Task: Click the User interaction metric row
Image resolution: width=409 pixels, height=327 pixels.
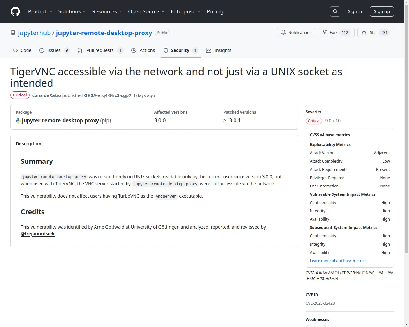Action: point(350,186)
